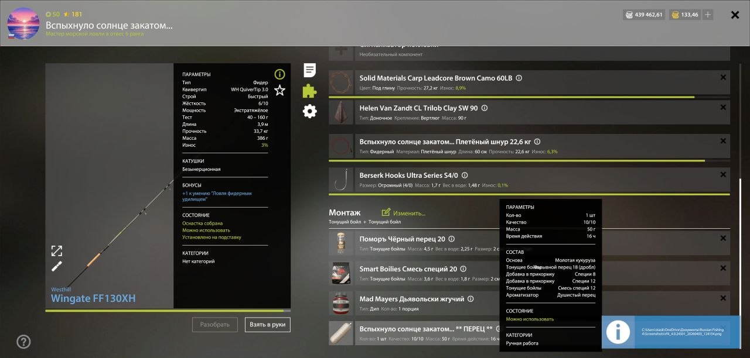Click the Поморъ boilie jar thumbnail
This screenshot has width=750, height=358.
click(341, 243)
